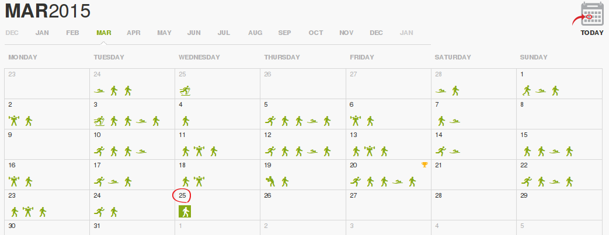
Task: Click the first workout icon on March 19
Action: tap(270, 181)
